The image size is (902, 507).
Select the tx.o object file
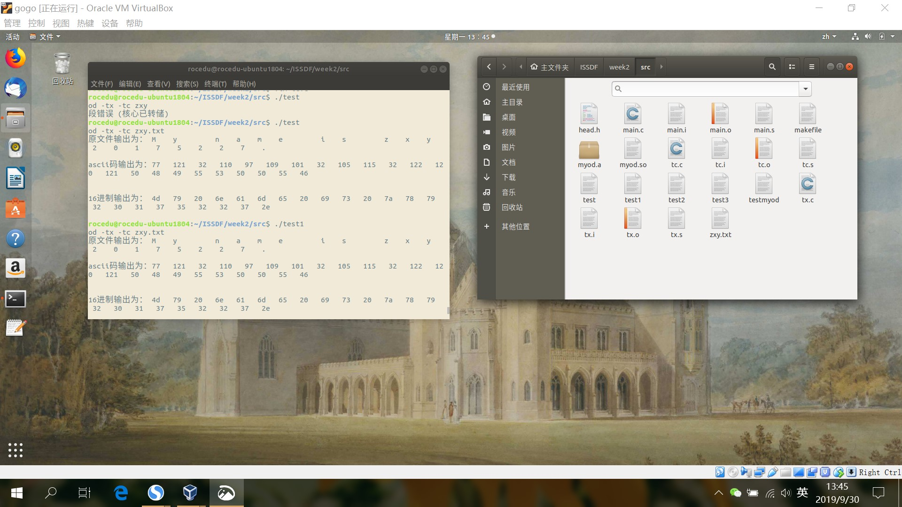coord(633,223)
